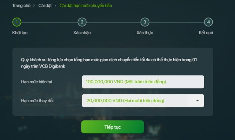The image size is (235, 140).
Task: Click Cài đặt hạn mức chuyển tiền breadcrumb
Action: [86, 6]
